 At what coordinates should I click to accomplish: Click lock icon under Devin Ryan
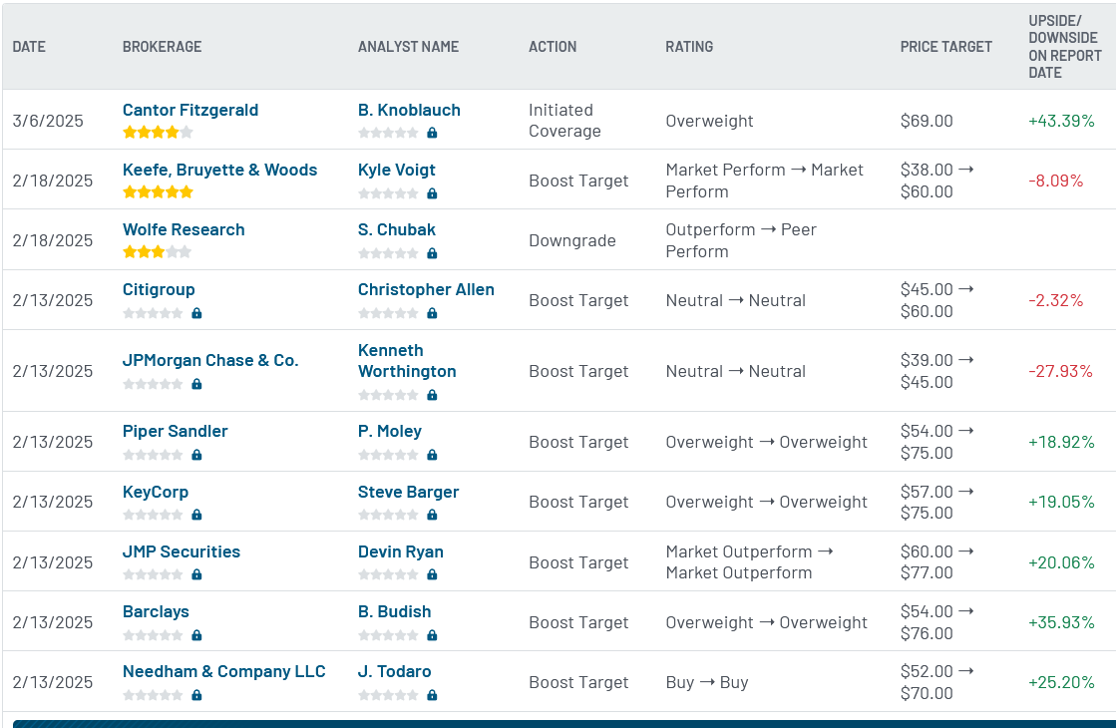(432, 573)
